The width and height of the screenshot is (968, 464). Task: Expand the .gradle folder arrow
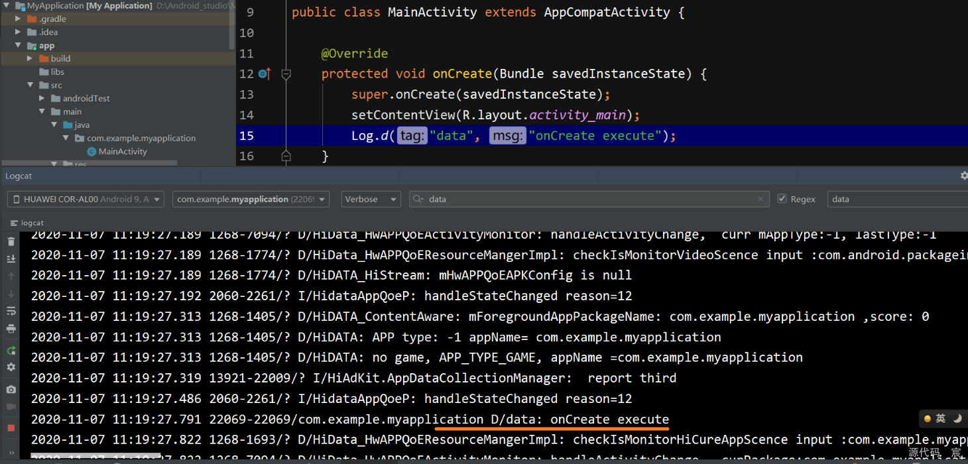coord(18,19)
